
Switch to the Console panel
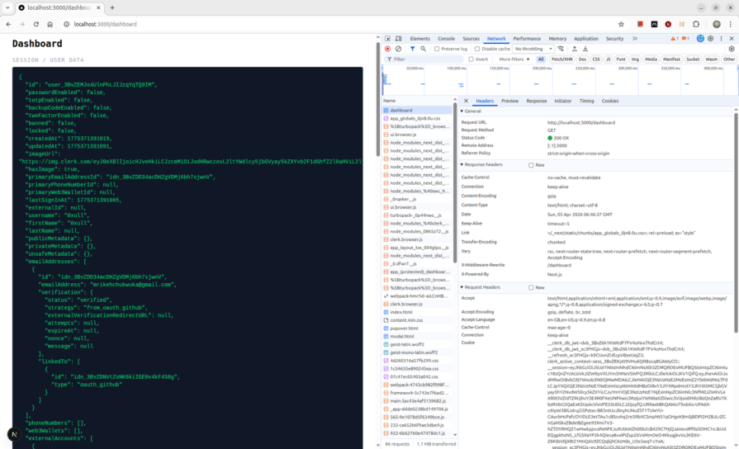click(447, 39)
